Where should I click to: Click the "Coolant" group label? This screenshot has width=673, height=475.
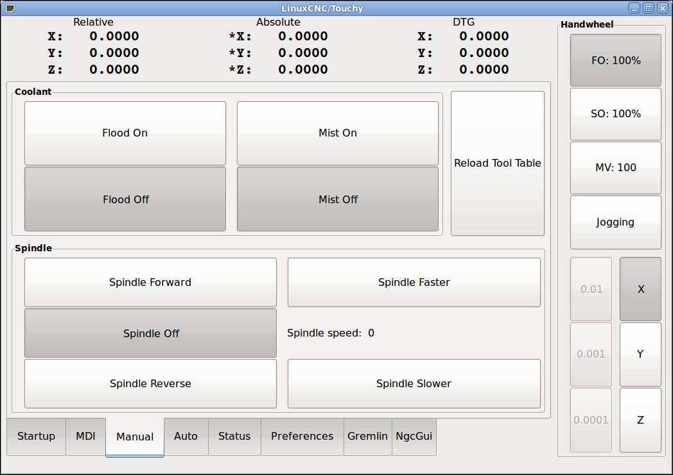tap(33, 92)
